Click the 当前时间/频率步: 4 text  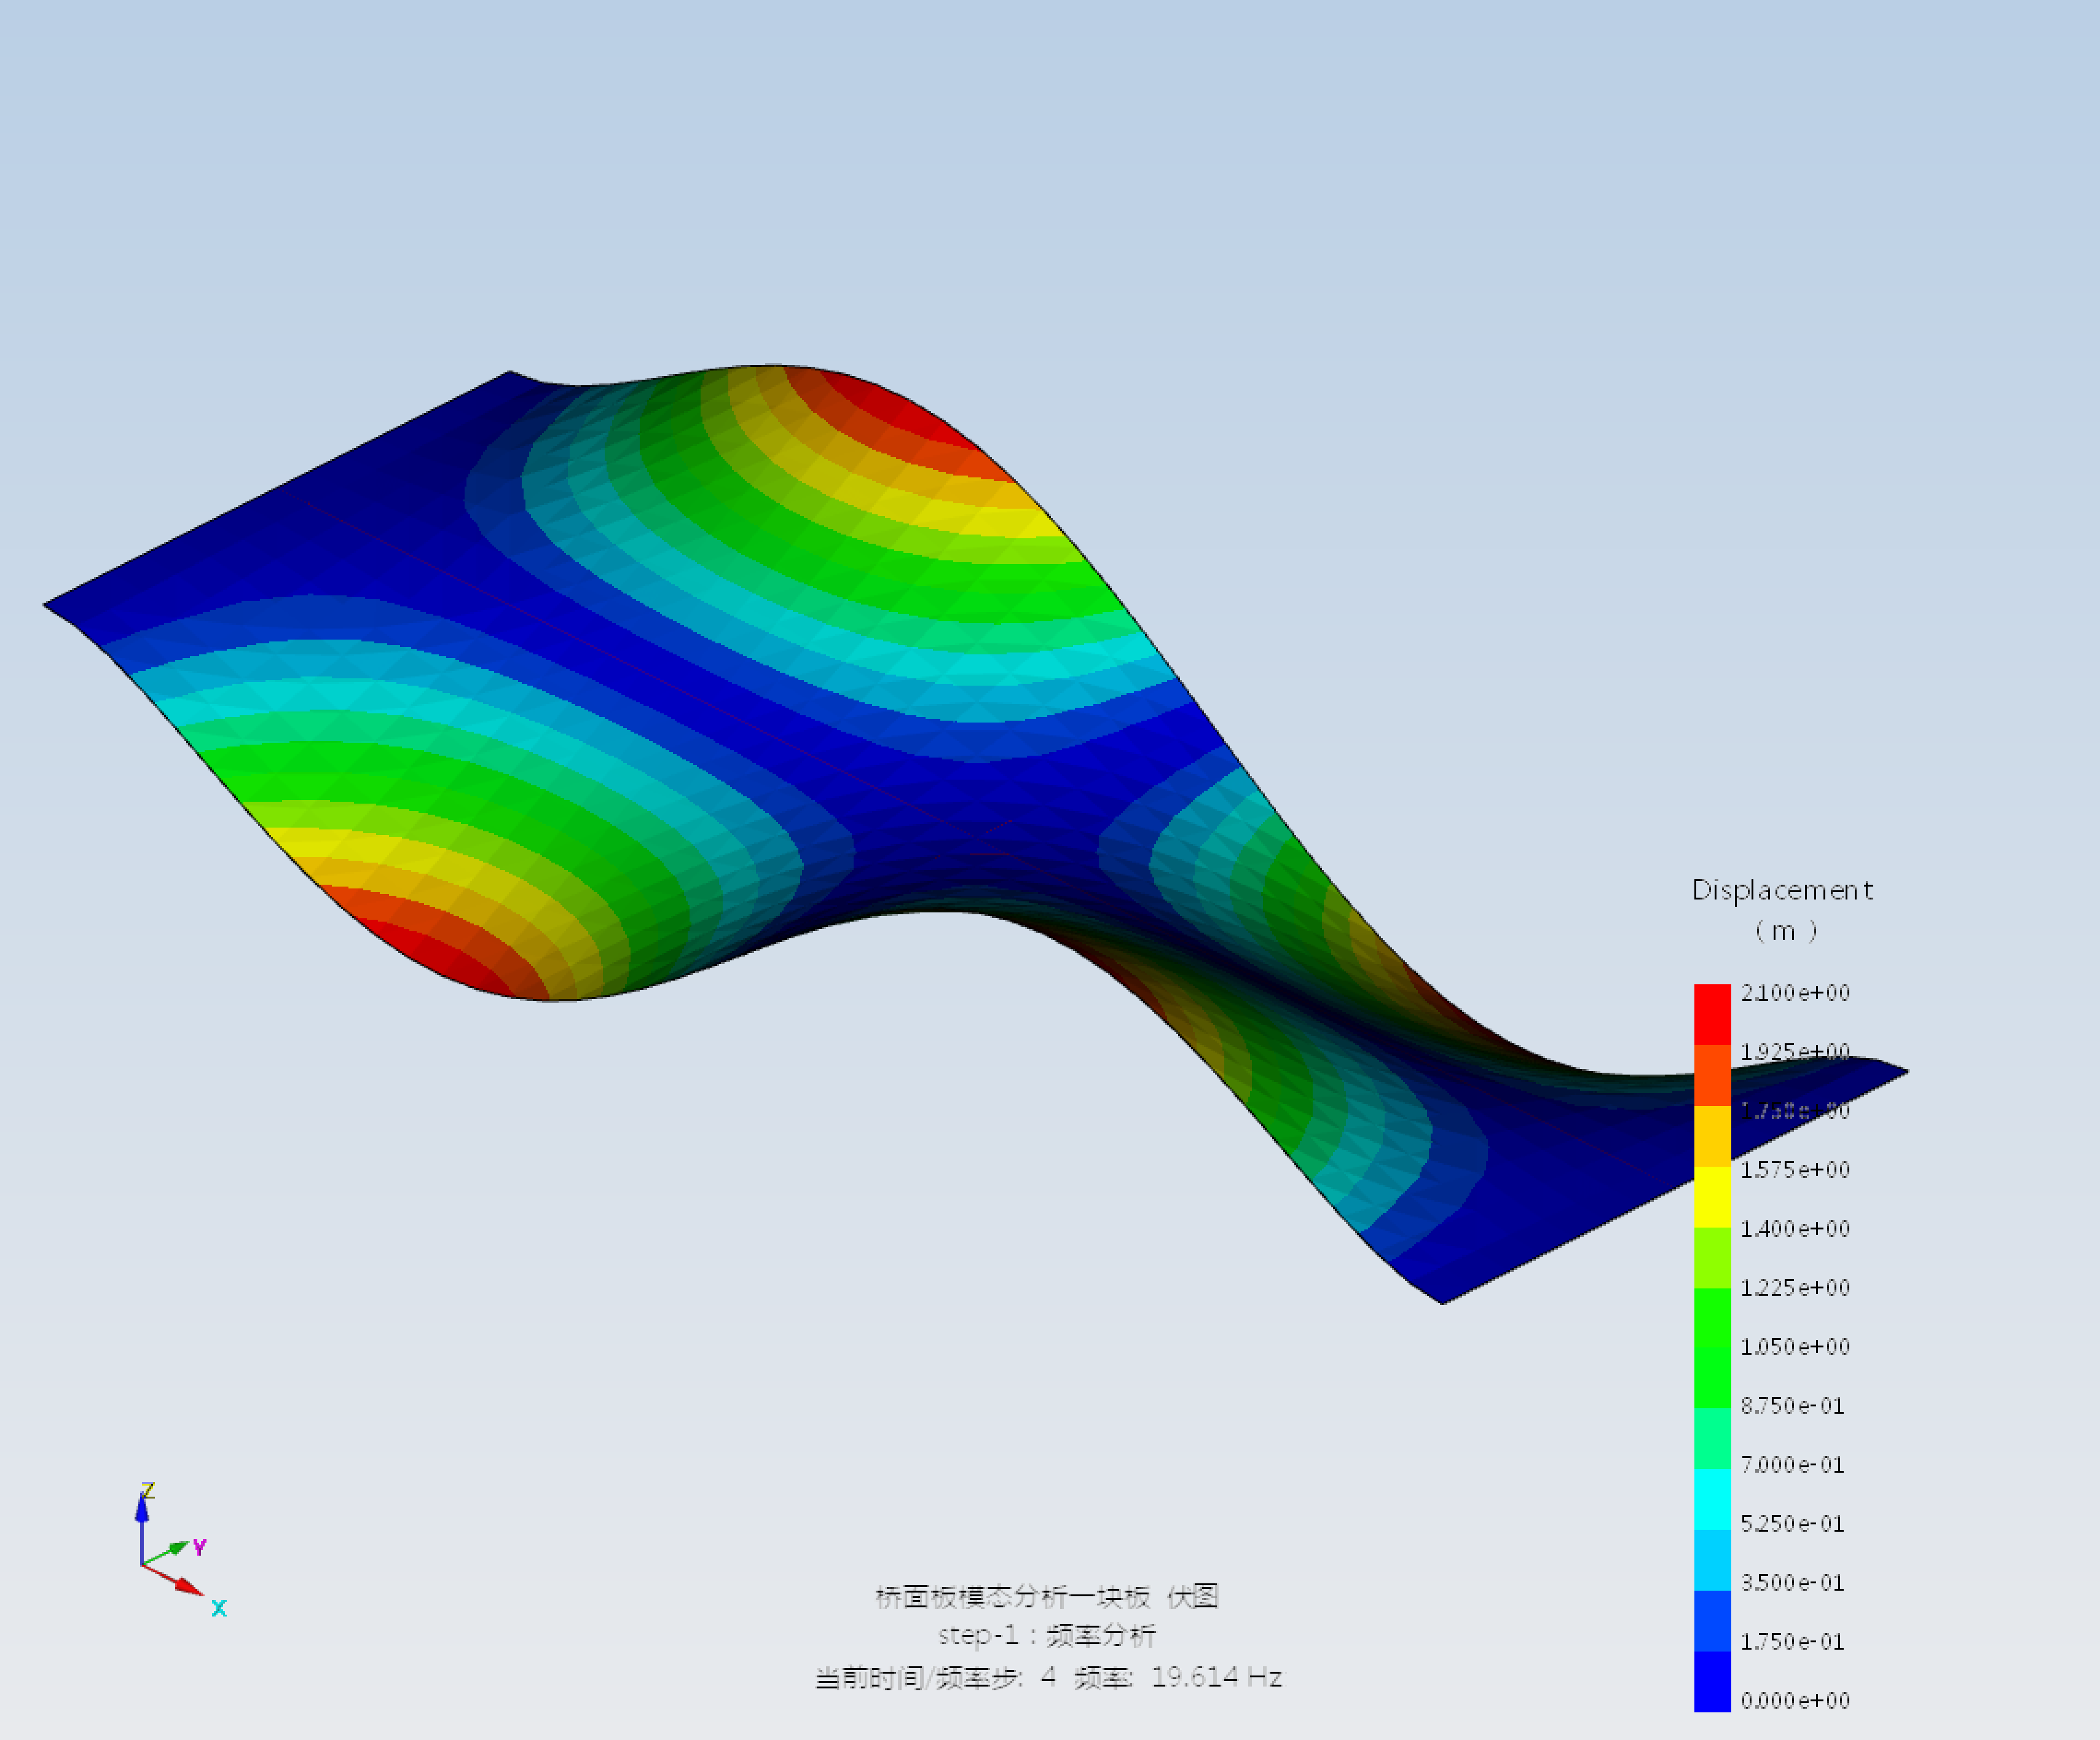[x=935, y=1677]
